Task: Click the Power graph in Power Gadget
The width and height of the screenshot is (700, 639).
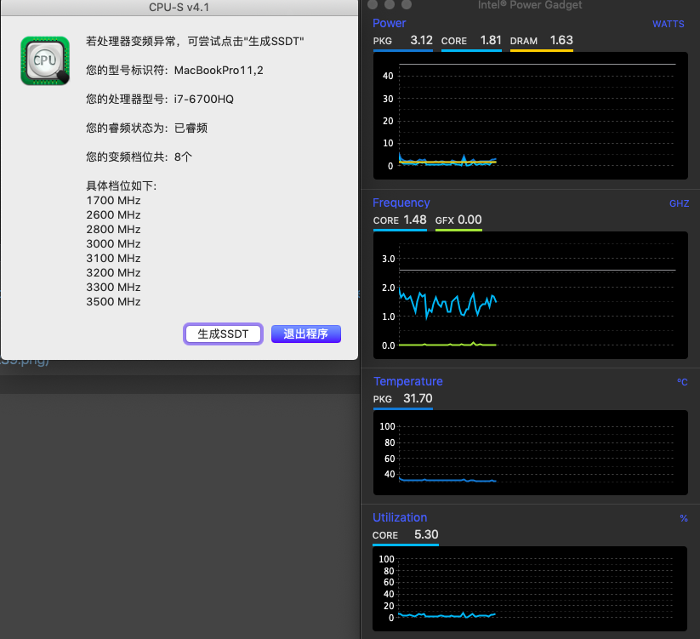Action: 531,116
